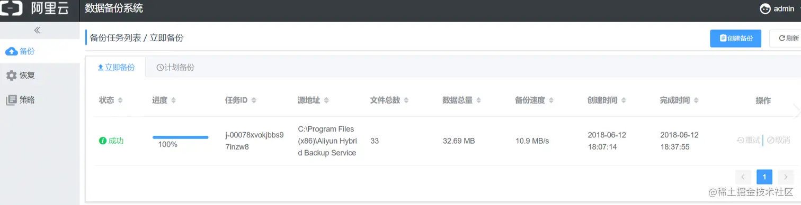Screen dimensions: 801x205
Task: Click the 100% backup progress bar
Action: 180,137
